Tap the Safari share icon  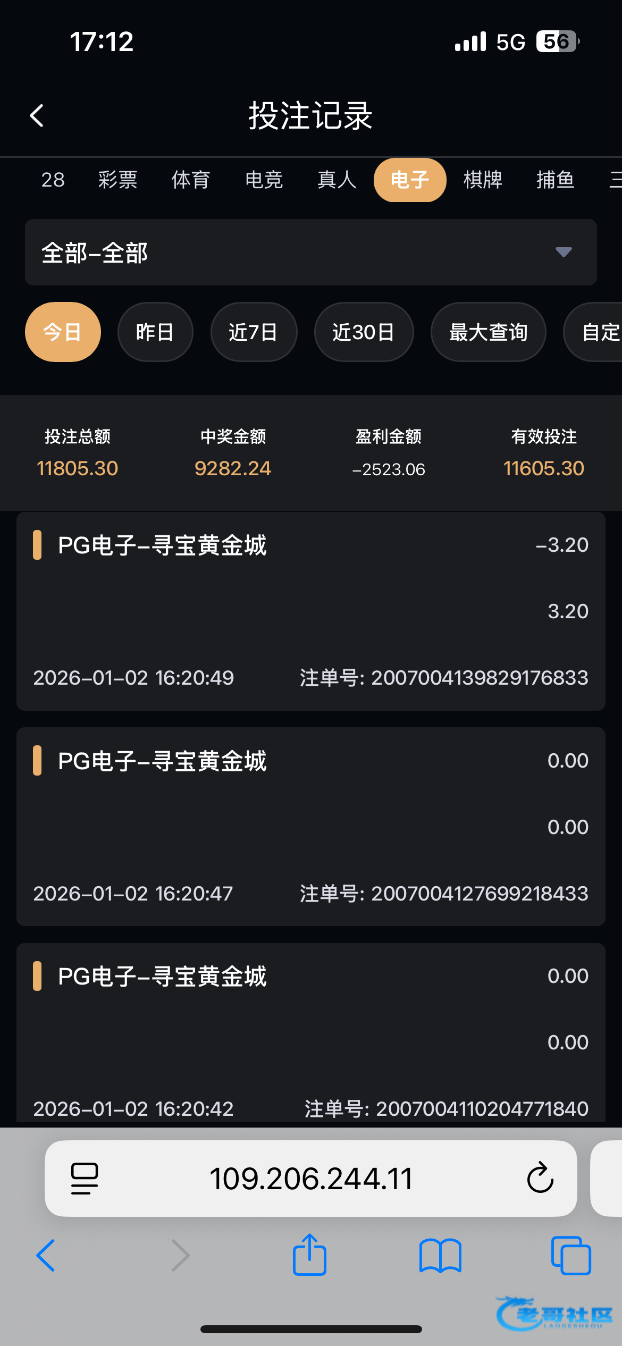pyautogui.click(x=309, y=1255)
